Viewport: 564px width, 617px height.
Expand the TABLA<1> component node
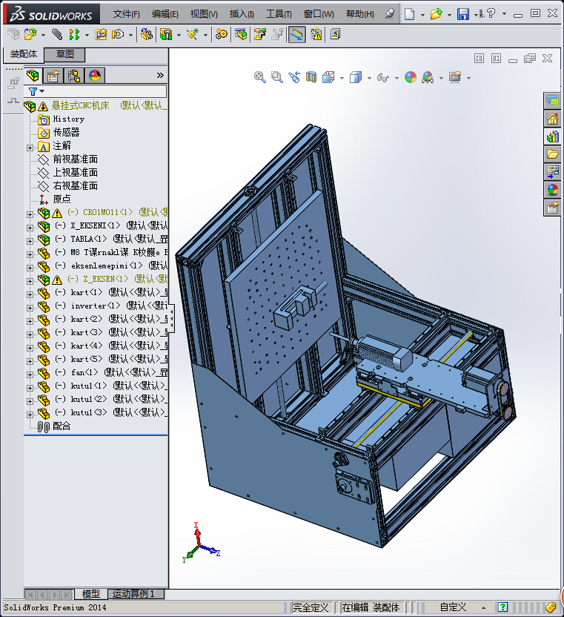[30, 241]
